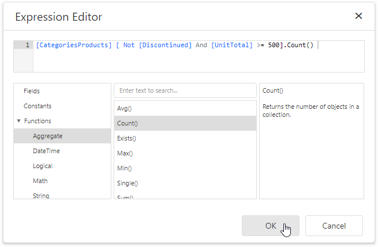Pick the Math function category
378x247 pixels.
[40, 181]
